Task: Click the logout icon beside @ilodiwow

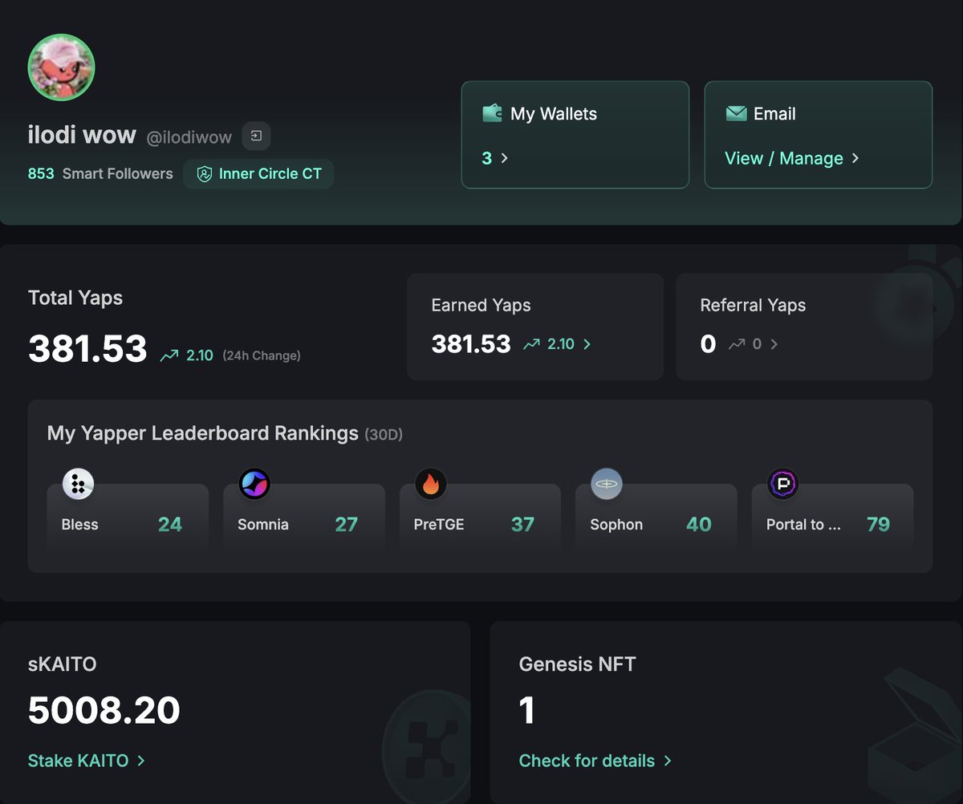Action: (x=257, y=136)
